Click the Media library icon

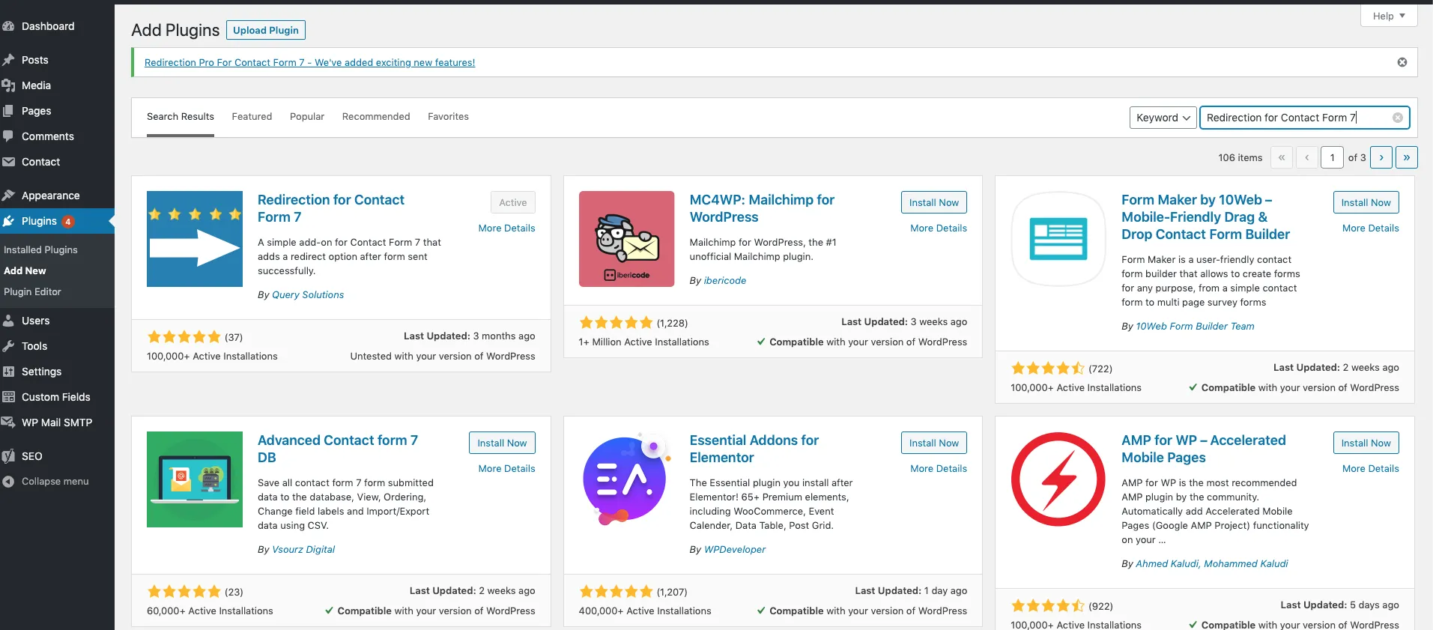[8, 85]
